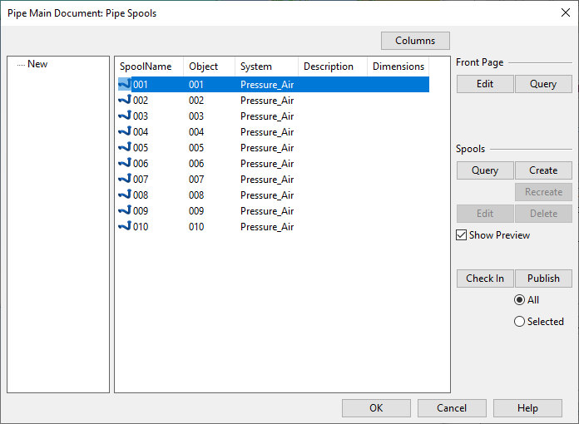Screen dimensions: 579x424
Task: Close the Pipe Spools dialog window
Action: 566,12
